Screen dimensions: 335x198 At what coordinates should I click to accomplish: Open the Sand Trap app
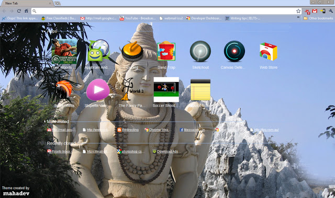(x=166, y=51)
